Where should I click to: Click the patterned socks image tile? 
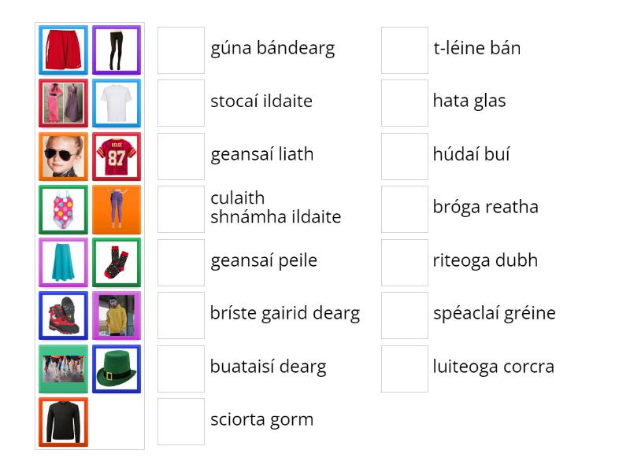click(117, 263)
